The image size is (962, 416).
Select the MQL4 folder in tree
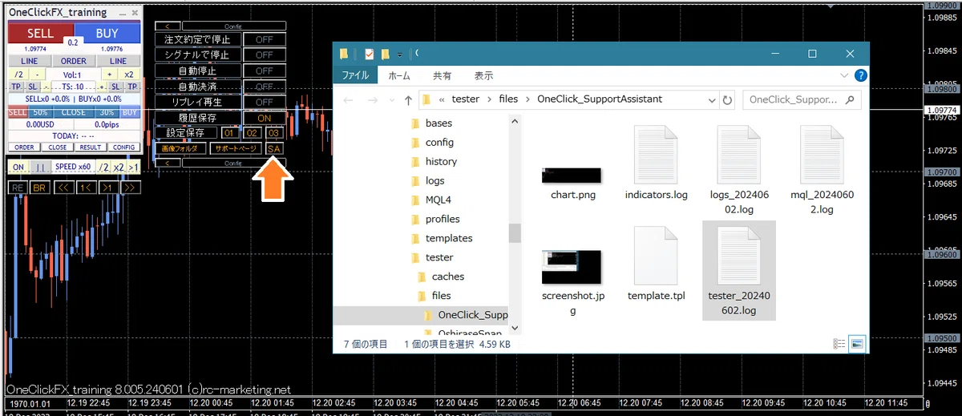pyautogui.click(x=439, y=200)
